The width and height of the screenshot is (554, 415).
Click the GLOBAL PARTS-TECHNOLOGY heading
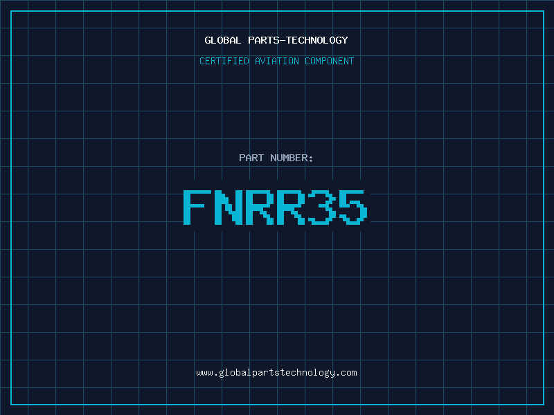pos(276,40)
